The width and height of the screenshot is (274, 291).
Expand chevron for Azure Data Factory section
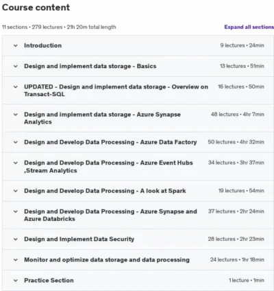16,142
